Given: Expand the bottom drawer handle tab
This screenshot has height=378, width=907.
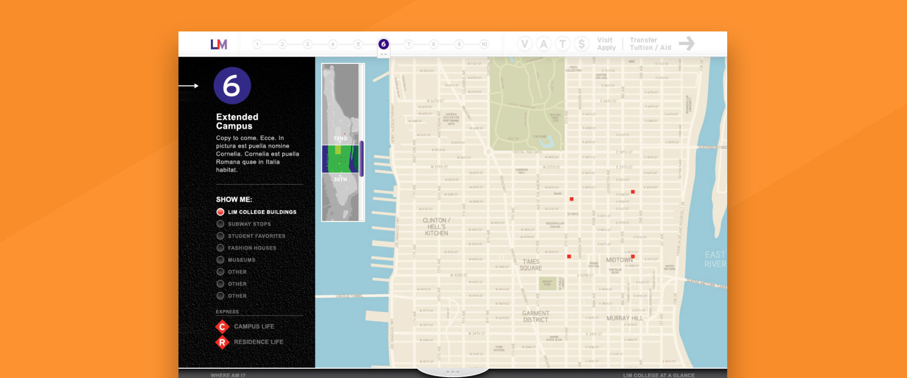Looking at the screenshot, I should pos(453,372).
